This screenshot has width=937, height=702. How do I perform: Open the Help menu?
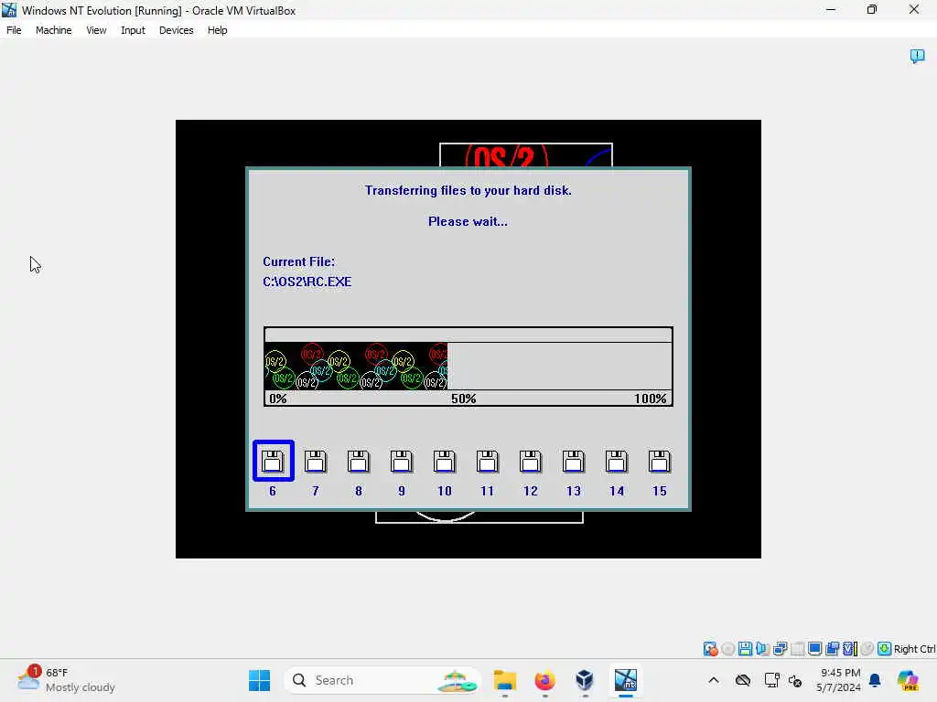pos(218,30)
